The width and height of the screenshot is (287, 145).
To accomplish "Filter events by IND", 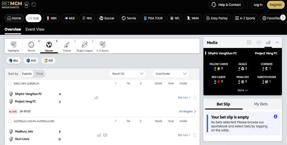I will [49, 61].
